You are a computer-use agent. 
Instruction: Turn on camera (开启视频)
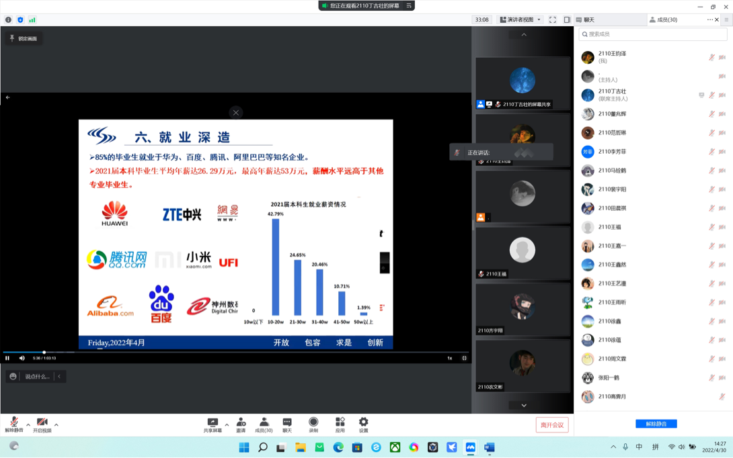point(42,424)
